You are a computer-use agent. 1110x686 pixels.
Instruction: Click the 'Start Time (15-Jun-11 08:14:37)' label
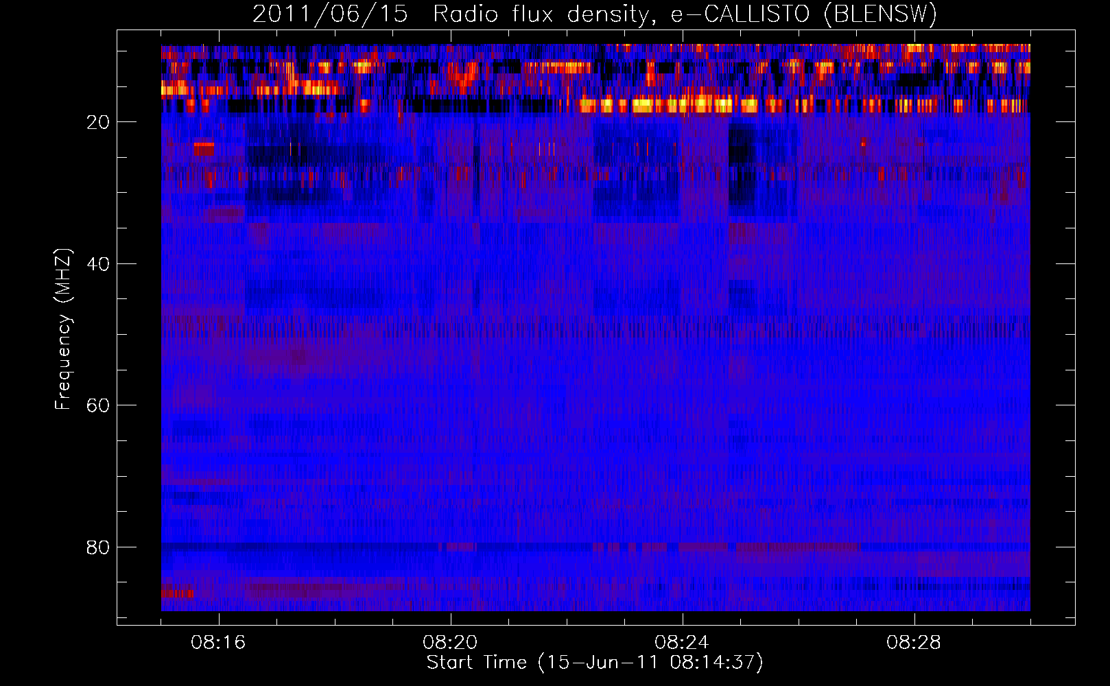click(595, 663)
